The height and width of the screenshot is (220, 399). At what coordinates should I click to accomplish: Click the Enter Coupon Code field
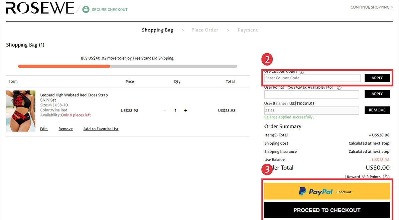point(312,78)
